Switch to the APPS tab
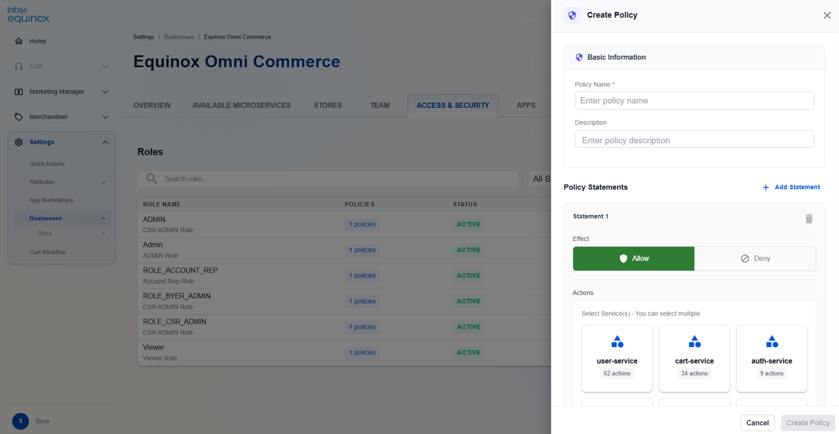839x434 pixels. pos(526,105)
